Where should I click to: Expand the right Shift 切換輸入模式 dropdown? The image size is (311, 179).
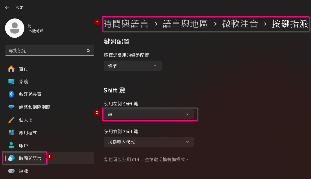point(149,142)
